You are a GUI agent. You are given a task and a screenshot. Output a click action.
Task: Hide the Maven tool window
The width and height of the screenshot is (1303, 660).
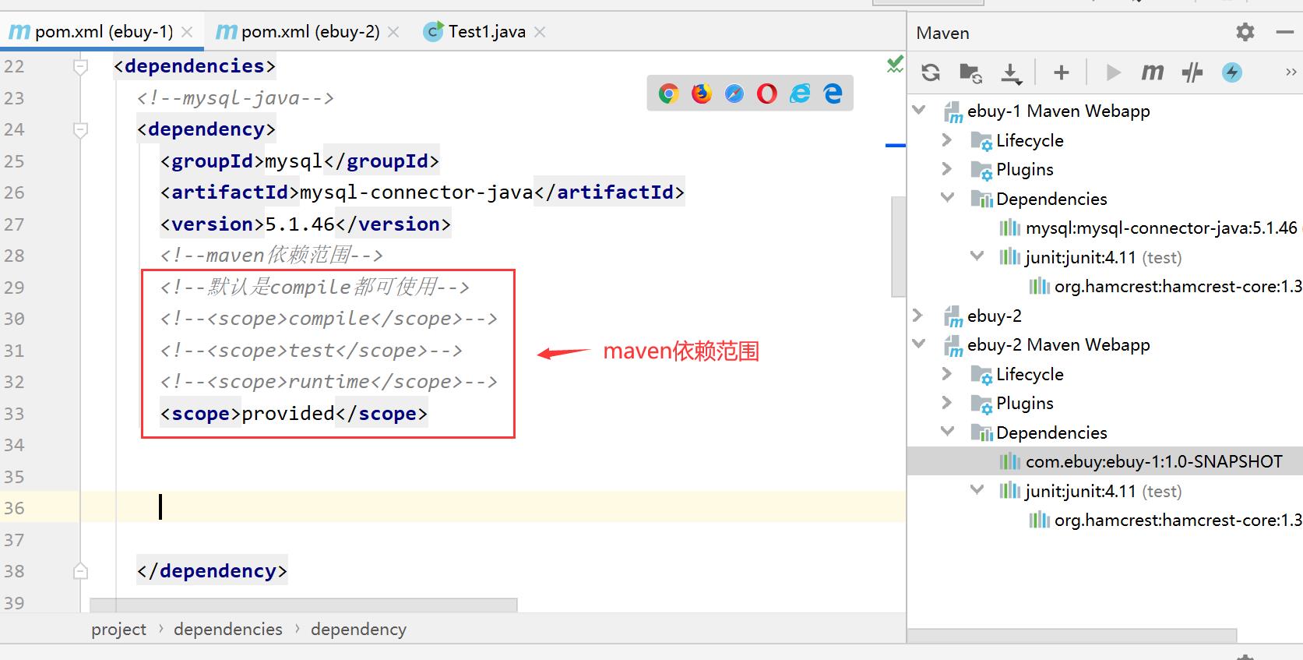(1285, 32)
